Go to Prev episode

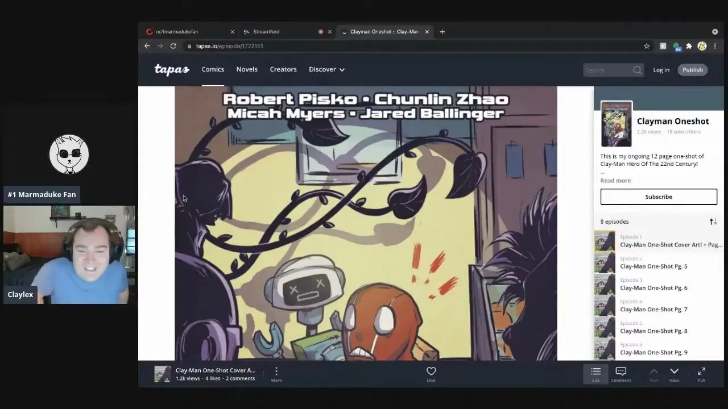pyautogui.click(x=654, y=373)
